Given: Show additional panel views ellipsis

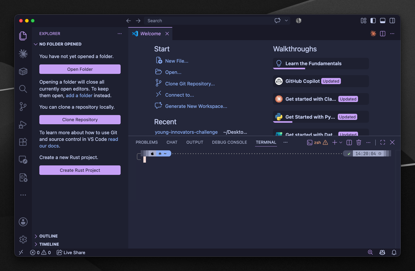Looking at the screenshot, I should pos(285,142).
